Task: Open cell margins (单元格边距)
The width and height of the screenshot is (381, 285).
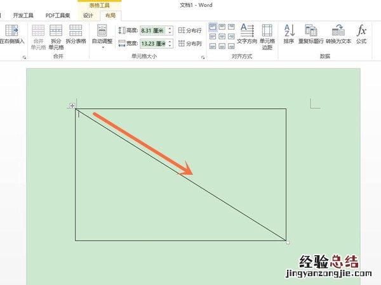Action: coord(267,37)
